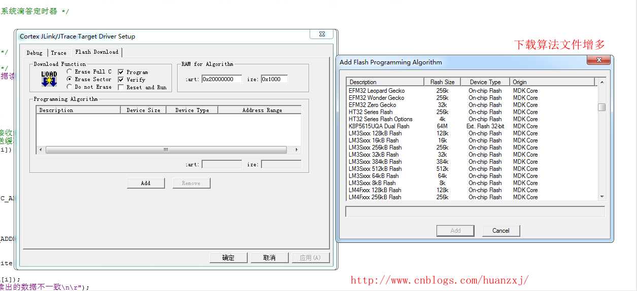The height and width of the screenshot is (291, 637).
Task: Toggle the Verify checkbox
Action: [x=131, y=80]
